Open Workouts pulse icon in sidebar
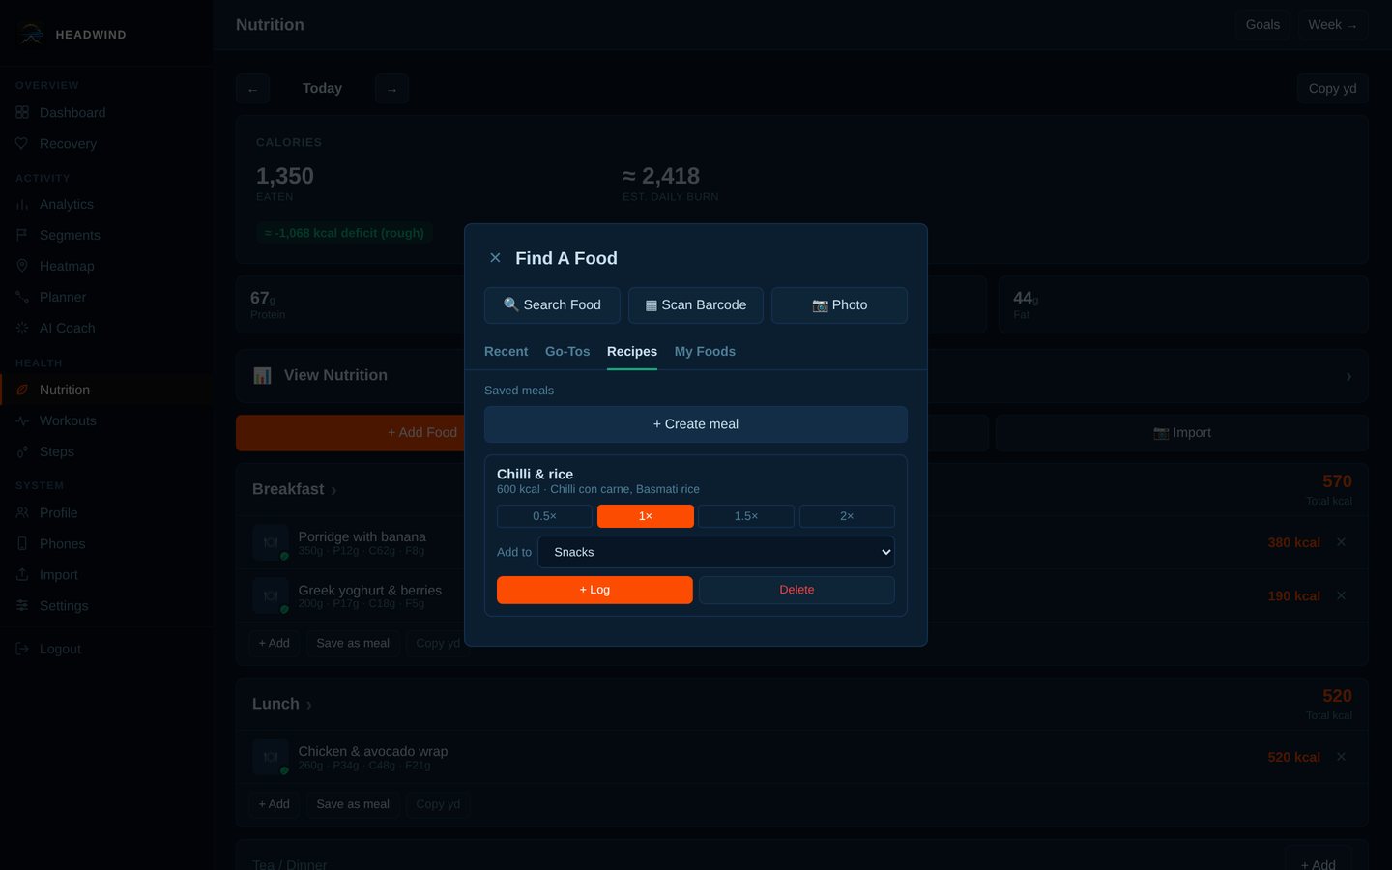The height and width of the screenshot is (870, 1392). 22,420
